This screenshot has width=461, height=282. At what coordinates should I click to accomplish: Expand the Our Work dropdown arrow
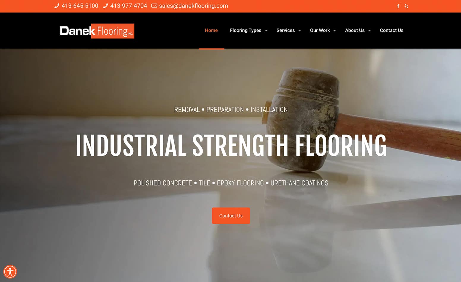pyautogui.click(x=334, y=31)
